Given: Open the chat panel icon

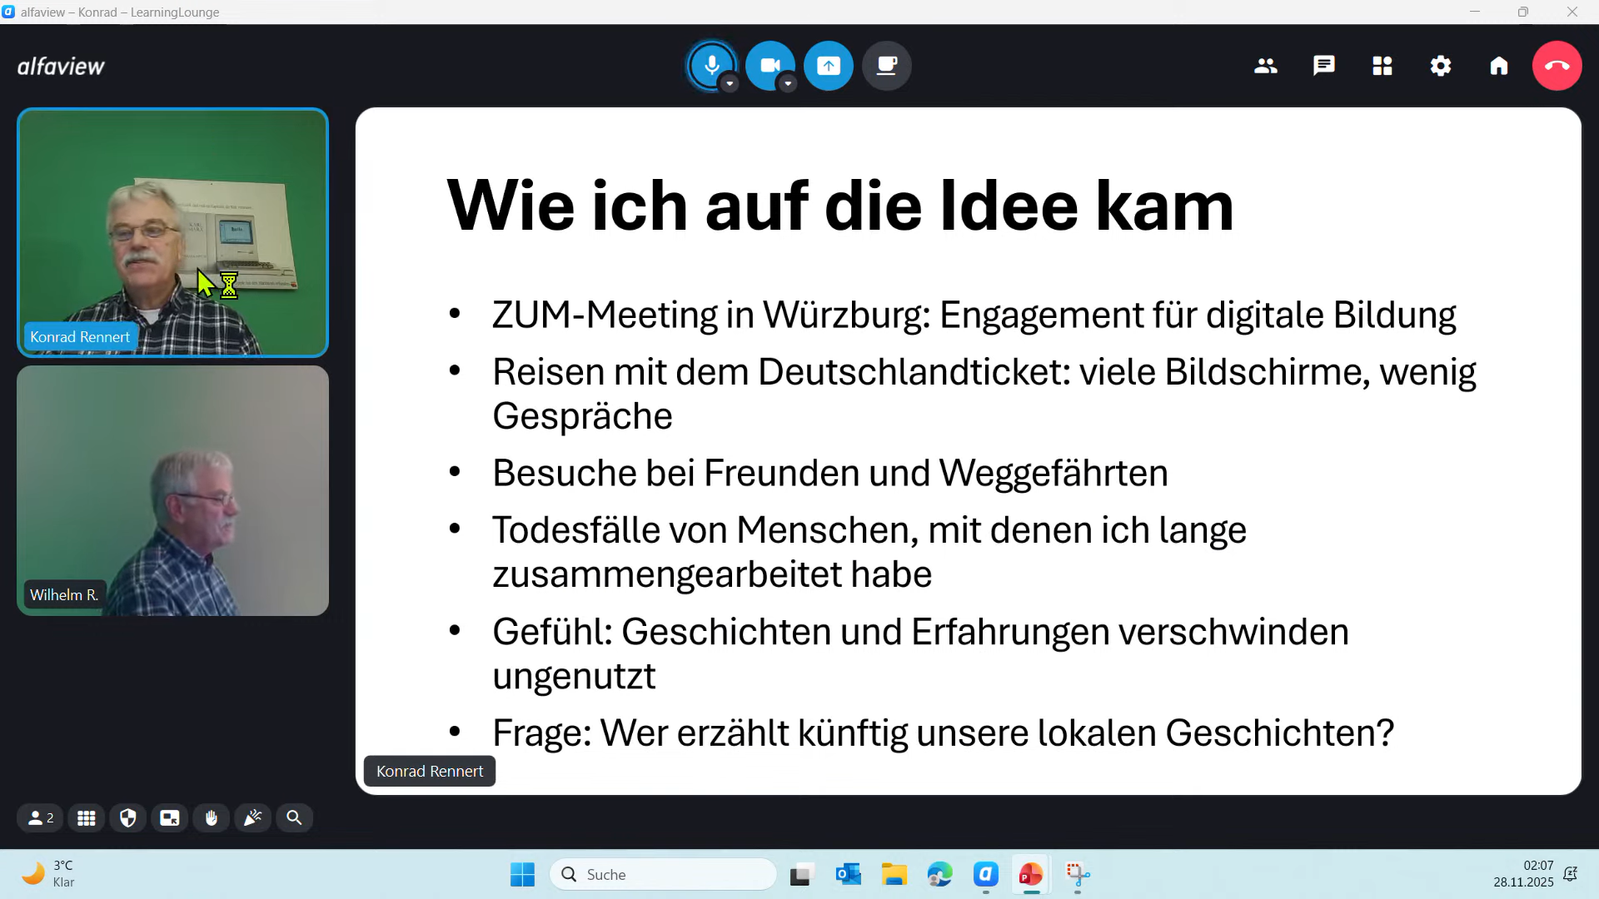Looking at the screenshot, I should click(x=1323, y=66).
